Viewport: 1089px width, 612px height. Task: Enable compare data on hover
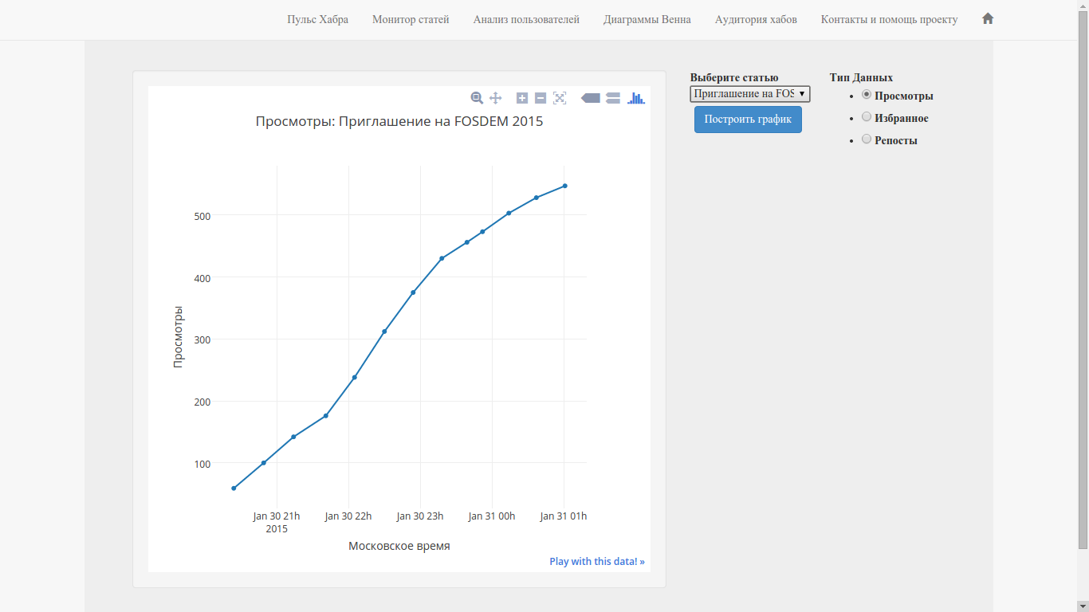tap(613, 98)
